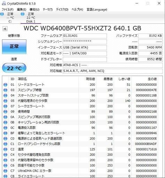The height and width of the screenshot is (178, 165).
Task: Click the ID column header
Action: click(13, 79)
